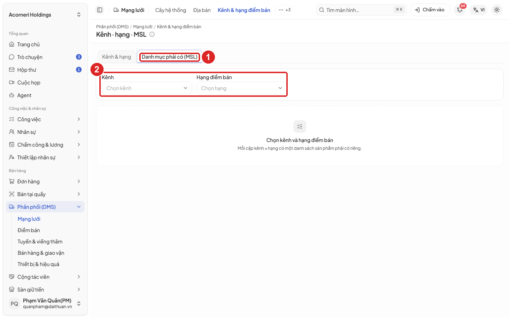Open the Cây hệ thống tab
Image resolution: width=509 pixels, height=318 pixels.
171,10
